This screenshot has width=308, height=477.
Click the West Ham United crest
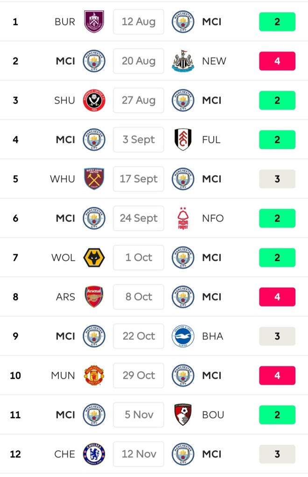(x=94, y=179)
